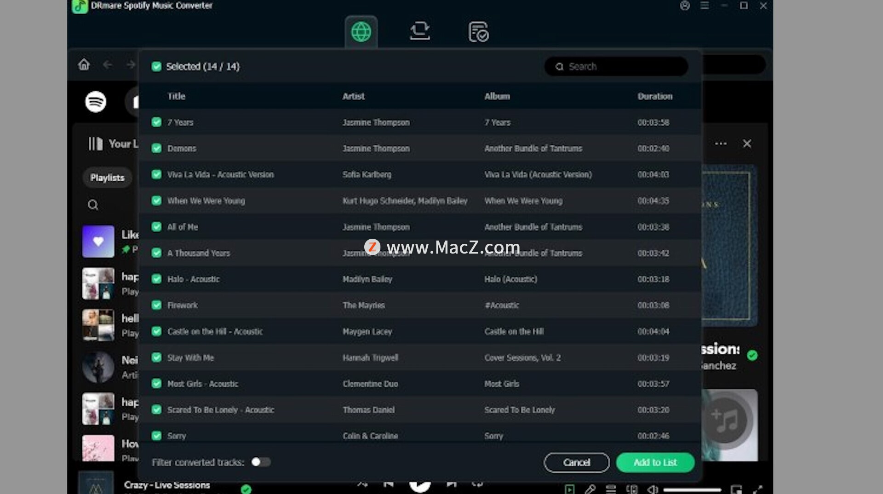The width and height of the screenshot is (883, 494).
Task: Uncheck the Sorry track
Action: [x=156, y=436]
